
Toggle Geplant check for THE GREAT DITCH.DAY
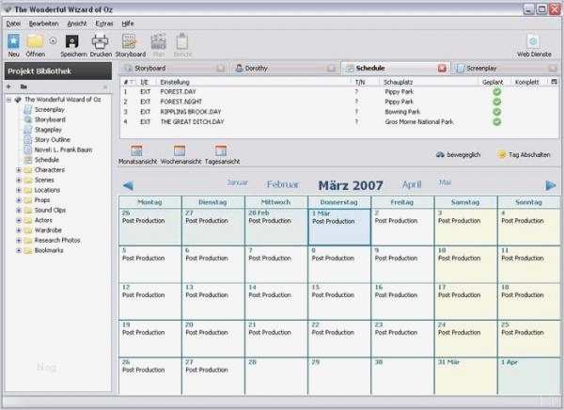tap(496, 122)
